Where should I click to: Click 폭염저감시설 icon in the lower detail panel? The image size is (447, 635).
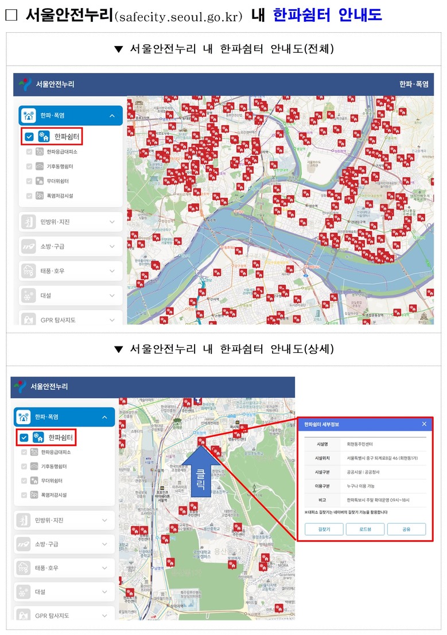point(34,495)
